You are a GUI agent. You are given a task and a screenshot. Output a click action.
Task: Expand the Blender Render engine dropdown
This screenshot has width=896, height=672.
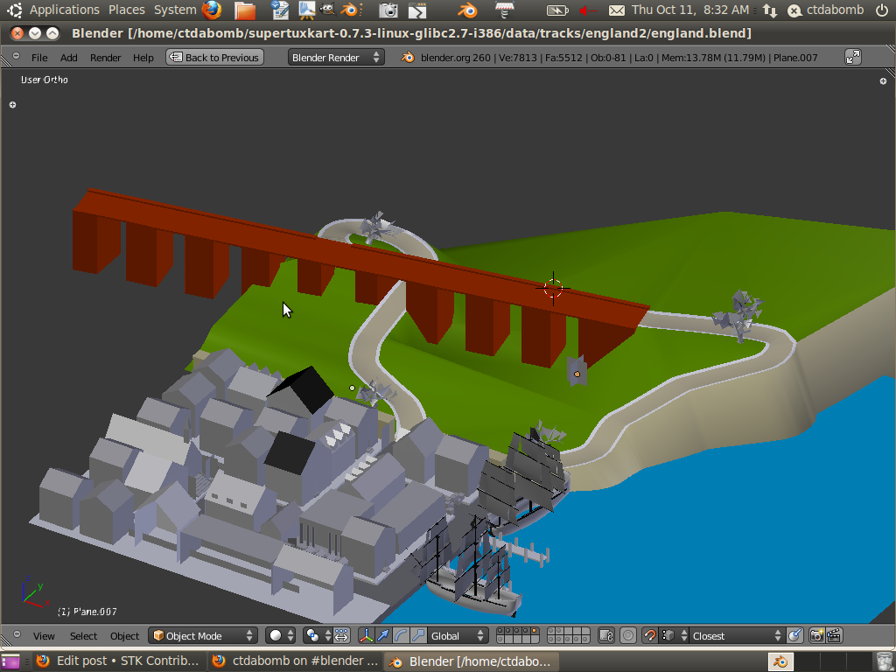336,57
